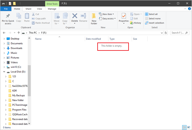This screenshot has width=192, height=130.
Task: Open the View ribbon tab
Action: pos(40,9)
